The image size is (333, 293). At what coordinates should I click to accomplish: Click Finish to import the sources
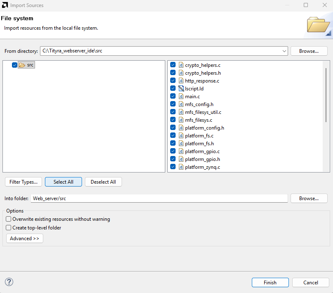click(270, 283)
